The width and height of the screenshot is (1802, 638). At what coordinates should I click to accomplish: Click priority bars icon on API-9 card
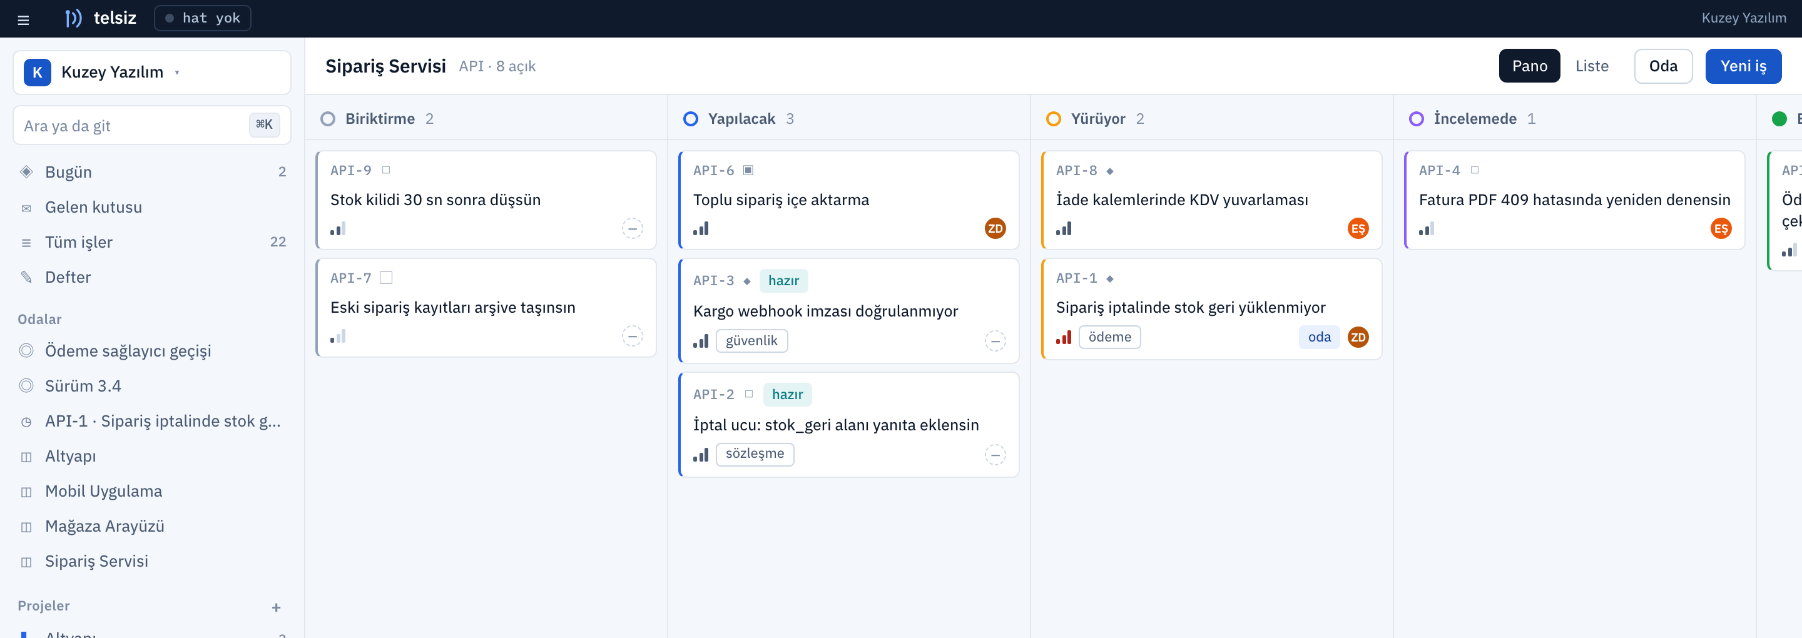click(x=338, y=229)
